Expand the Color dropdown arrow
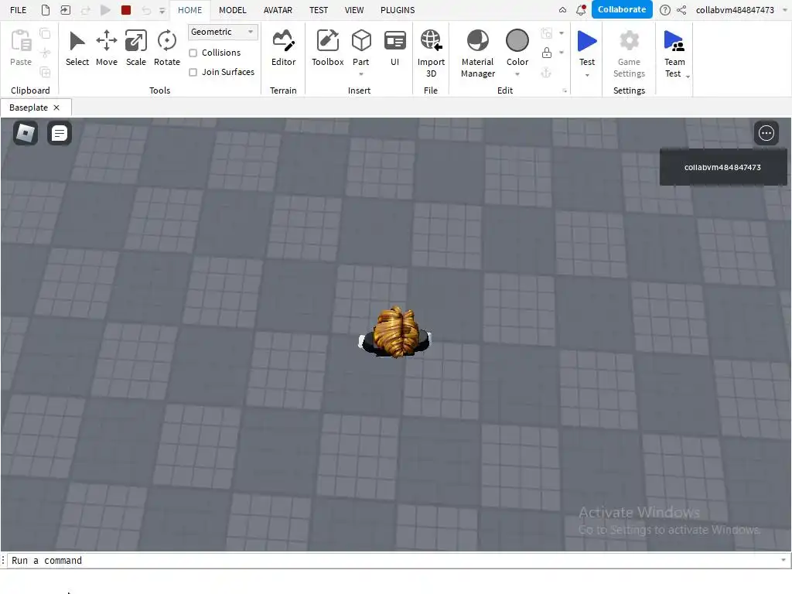 click(517, 74)
